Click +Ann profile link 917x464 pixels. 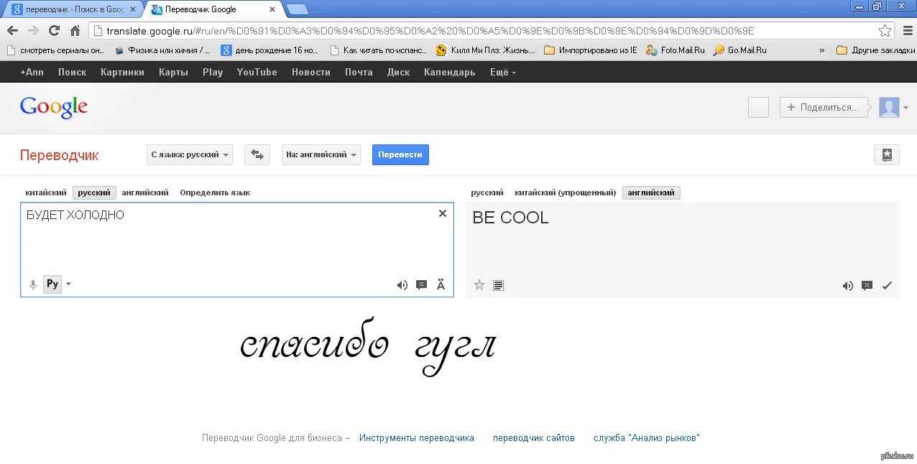click(x=32, y=72)
